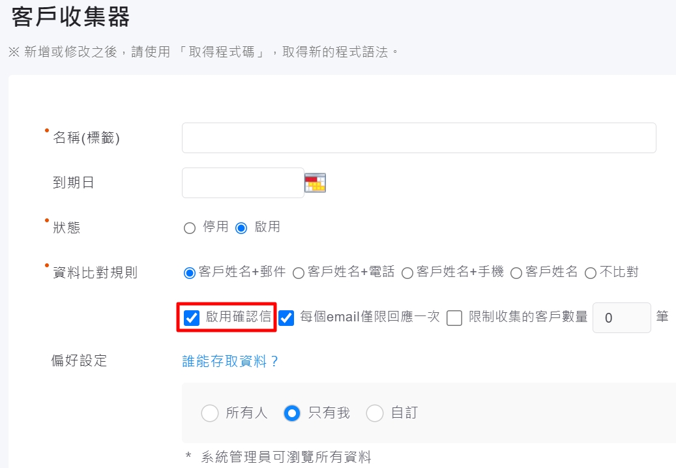
Task: Open the 誰能存取資料？ link
Action: point(230,361)
